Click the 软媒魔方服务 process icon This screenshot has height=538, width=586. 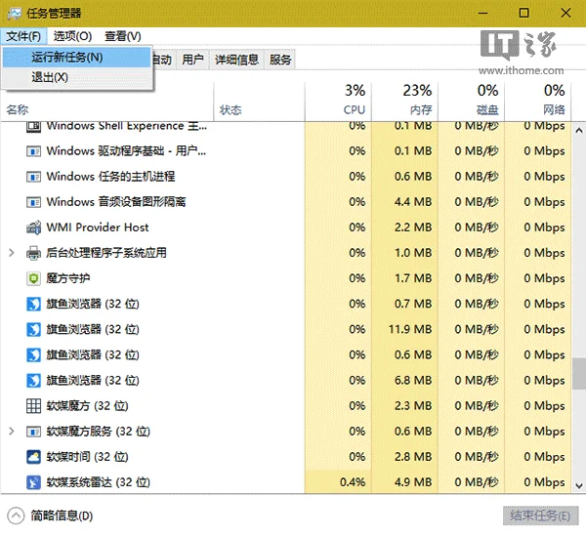pyautogui.click(x=33, y=432)
